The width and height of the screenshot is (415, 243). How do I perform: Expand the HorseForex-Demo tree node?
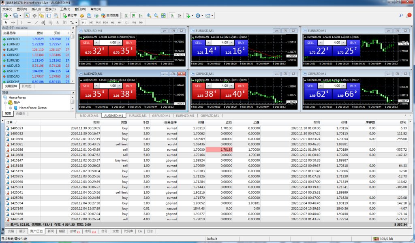(x=11, y=108)
